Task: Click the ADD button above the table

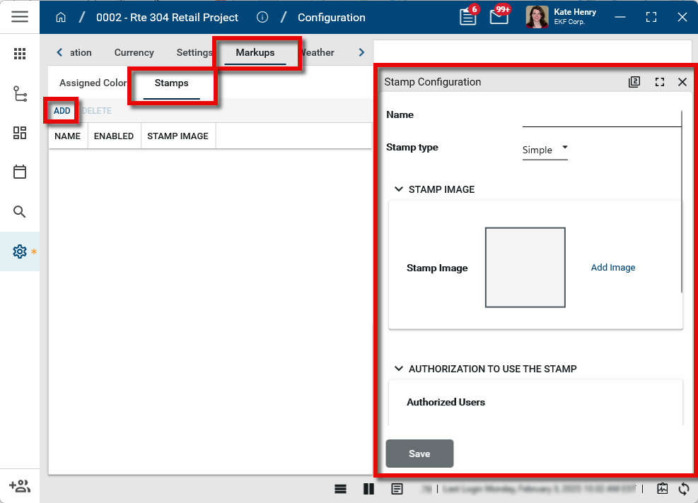Action: [x=62, y=111]
